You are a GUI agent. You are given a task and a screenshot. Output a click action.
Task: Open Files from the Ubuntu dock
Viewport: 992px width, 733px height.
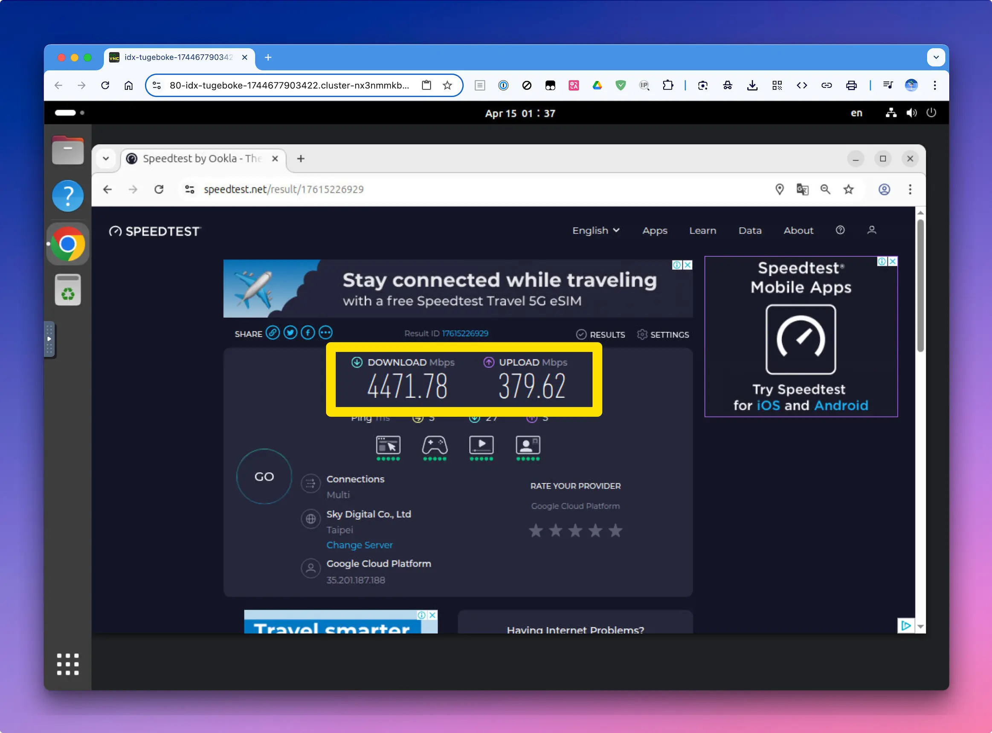[67, 150]
